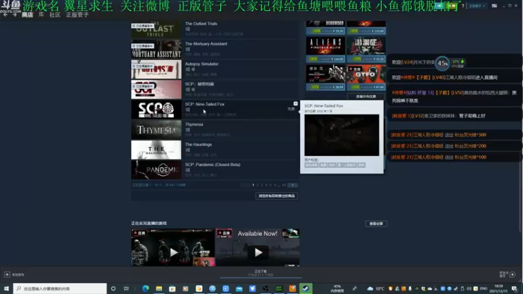Open the 社区 community tab
This screenshot has height=294, width=523.
55,14
